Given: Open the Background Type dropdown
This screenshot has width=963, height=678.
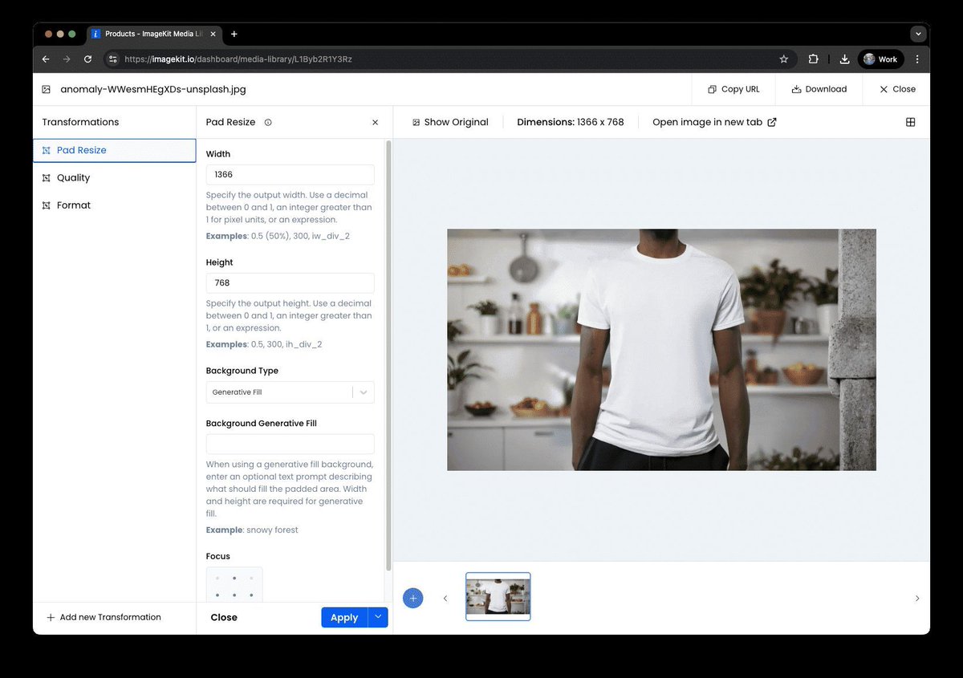Looking at the screenshot, I should (x=290, y=392).
